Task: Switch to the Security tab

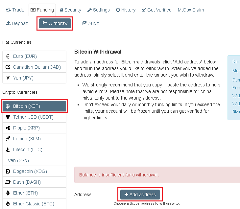Action: tap(71, 10)
